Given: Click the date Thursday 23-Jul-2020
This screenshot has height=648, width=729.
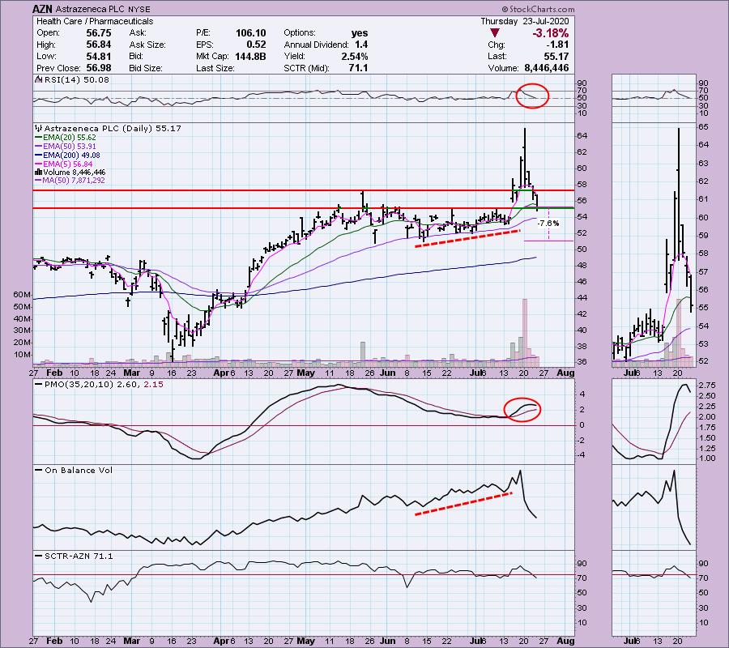Looking at the screenshot, I should 524,21.
